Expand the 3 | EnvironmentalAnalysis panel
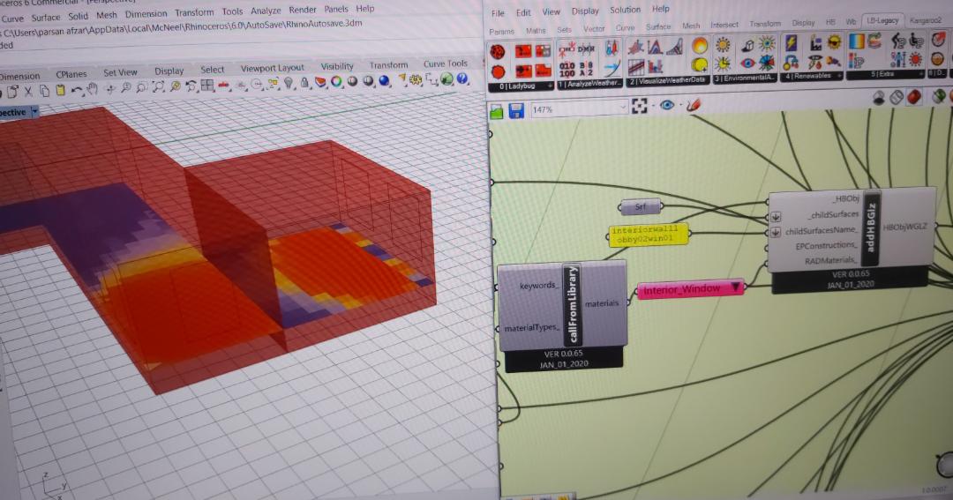Viewport: 953px width, 500px height. pos(745,78)
